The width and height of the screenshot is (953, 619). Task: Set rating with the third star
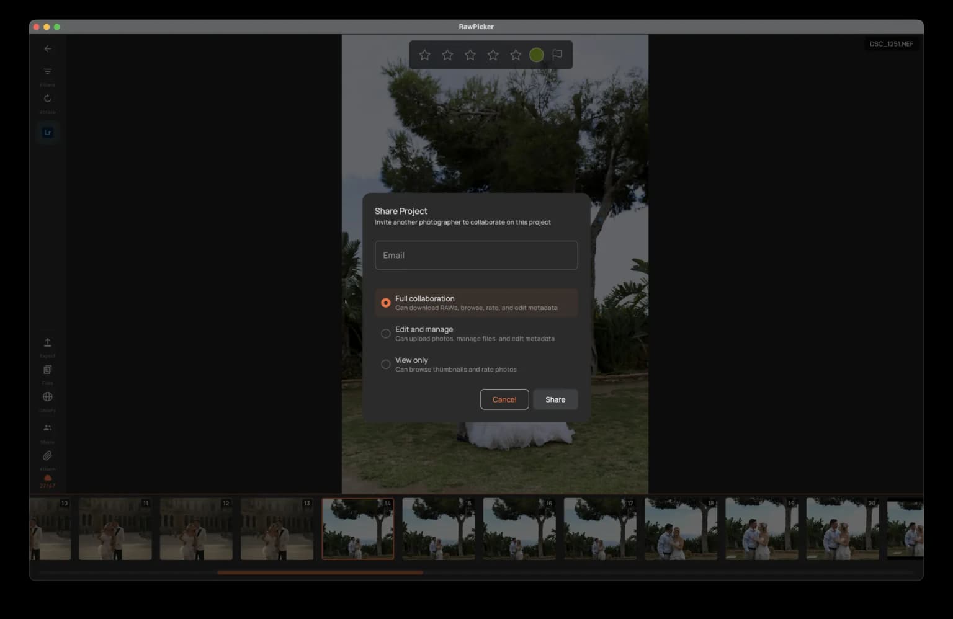(x=470, y=55)
